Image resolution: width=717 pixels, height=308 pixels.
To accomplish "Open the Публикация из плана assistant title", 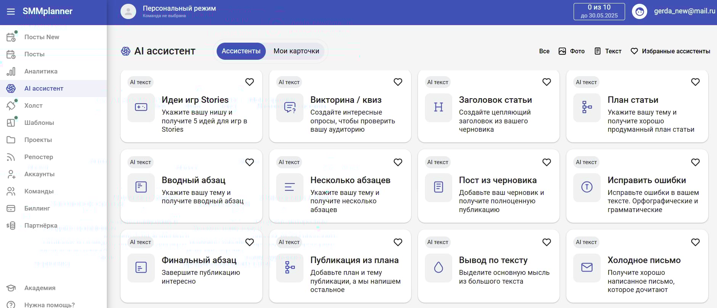I will pos(354,260).
